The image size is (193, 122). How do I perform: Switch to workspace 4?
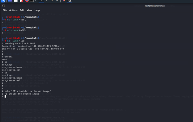tap(57, 1)
